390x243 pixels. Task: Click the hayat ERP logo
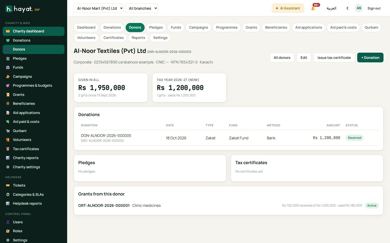coord(23,9)
